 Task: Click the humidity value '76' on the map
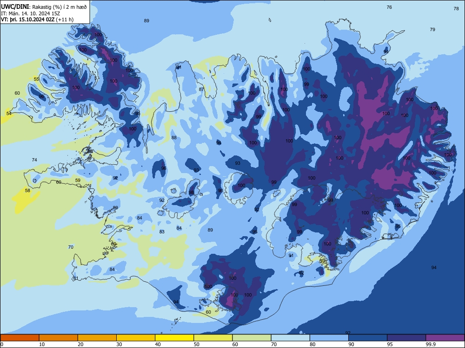point(389,7)
